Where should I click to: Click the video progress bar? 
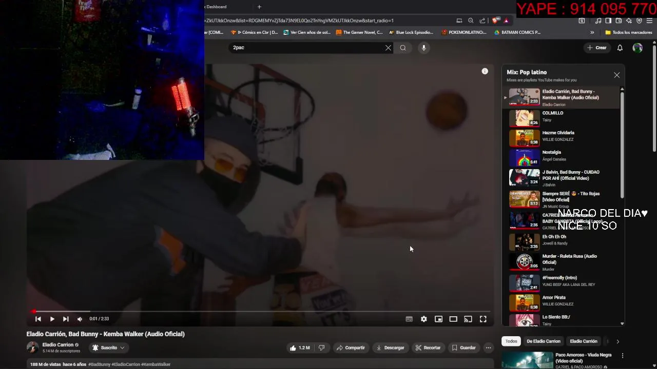click(x=261, y=311)
